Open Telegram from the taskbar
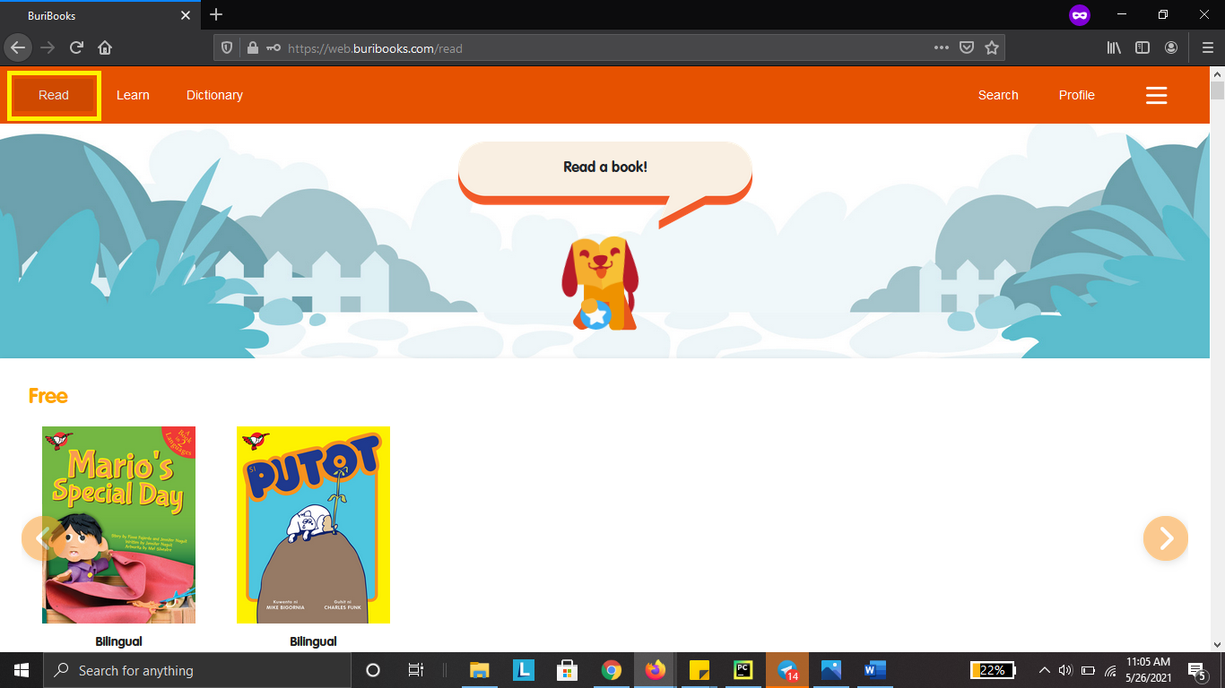This screenshot has height=688, width=1225. click(x=787, y=670)
